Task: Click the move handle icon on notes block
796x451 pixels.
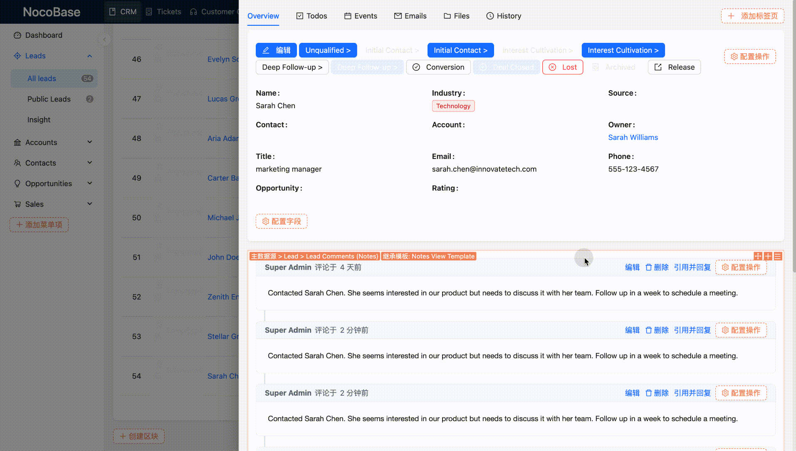Action: pyautogui.click(x=758, y=256)
